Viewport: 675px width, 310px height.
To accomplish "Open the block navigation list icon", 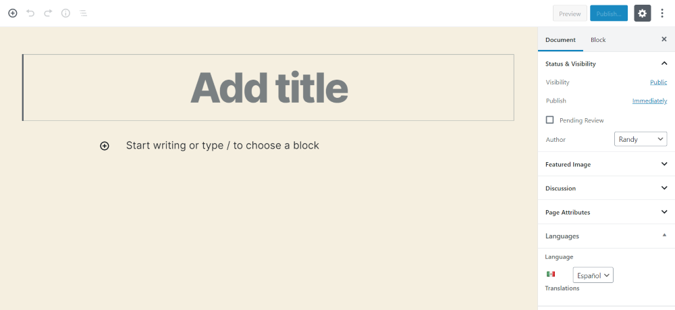I will pyautogui.click(x=83, y=13).
